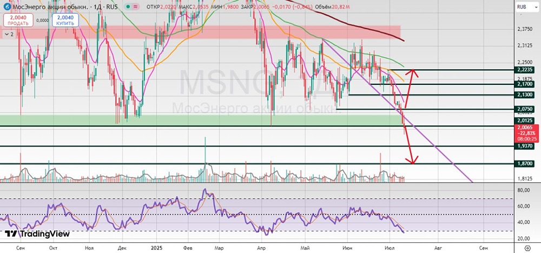Click the Объём 20,82 M volume value
The height and width of the screenshot is (253, 541).
(x=333, y=7)
